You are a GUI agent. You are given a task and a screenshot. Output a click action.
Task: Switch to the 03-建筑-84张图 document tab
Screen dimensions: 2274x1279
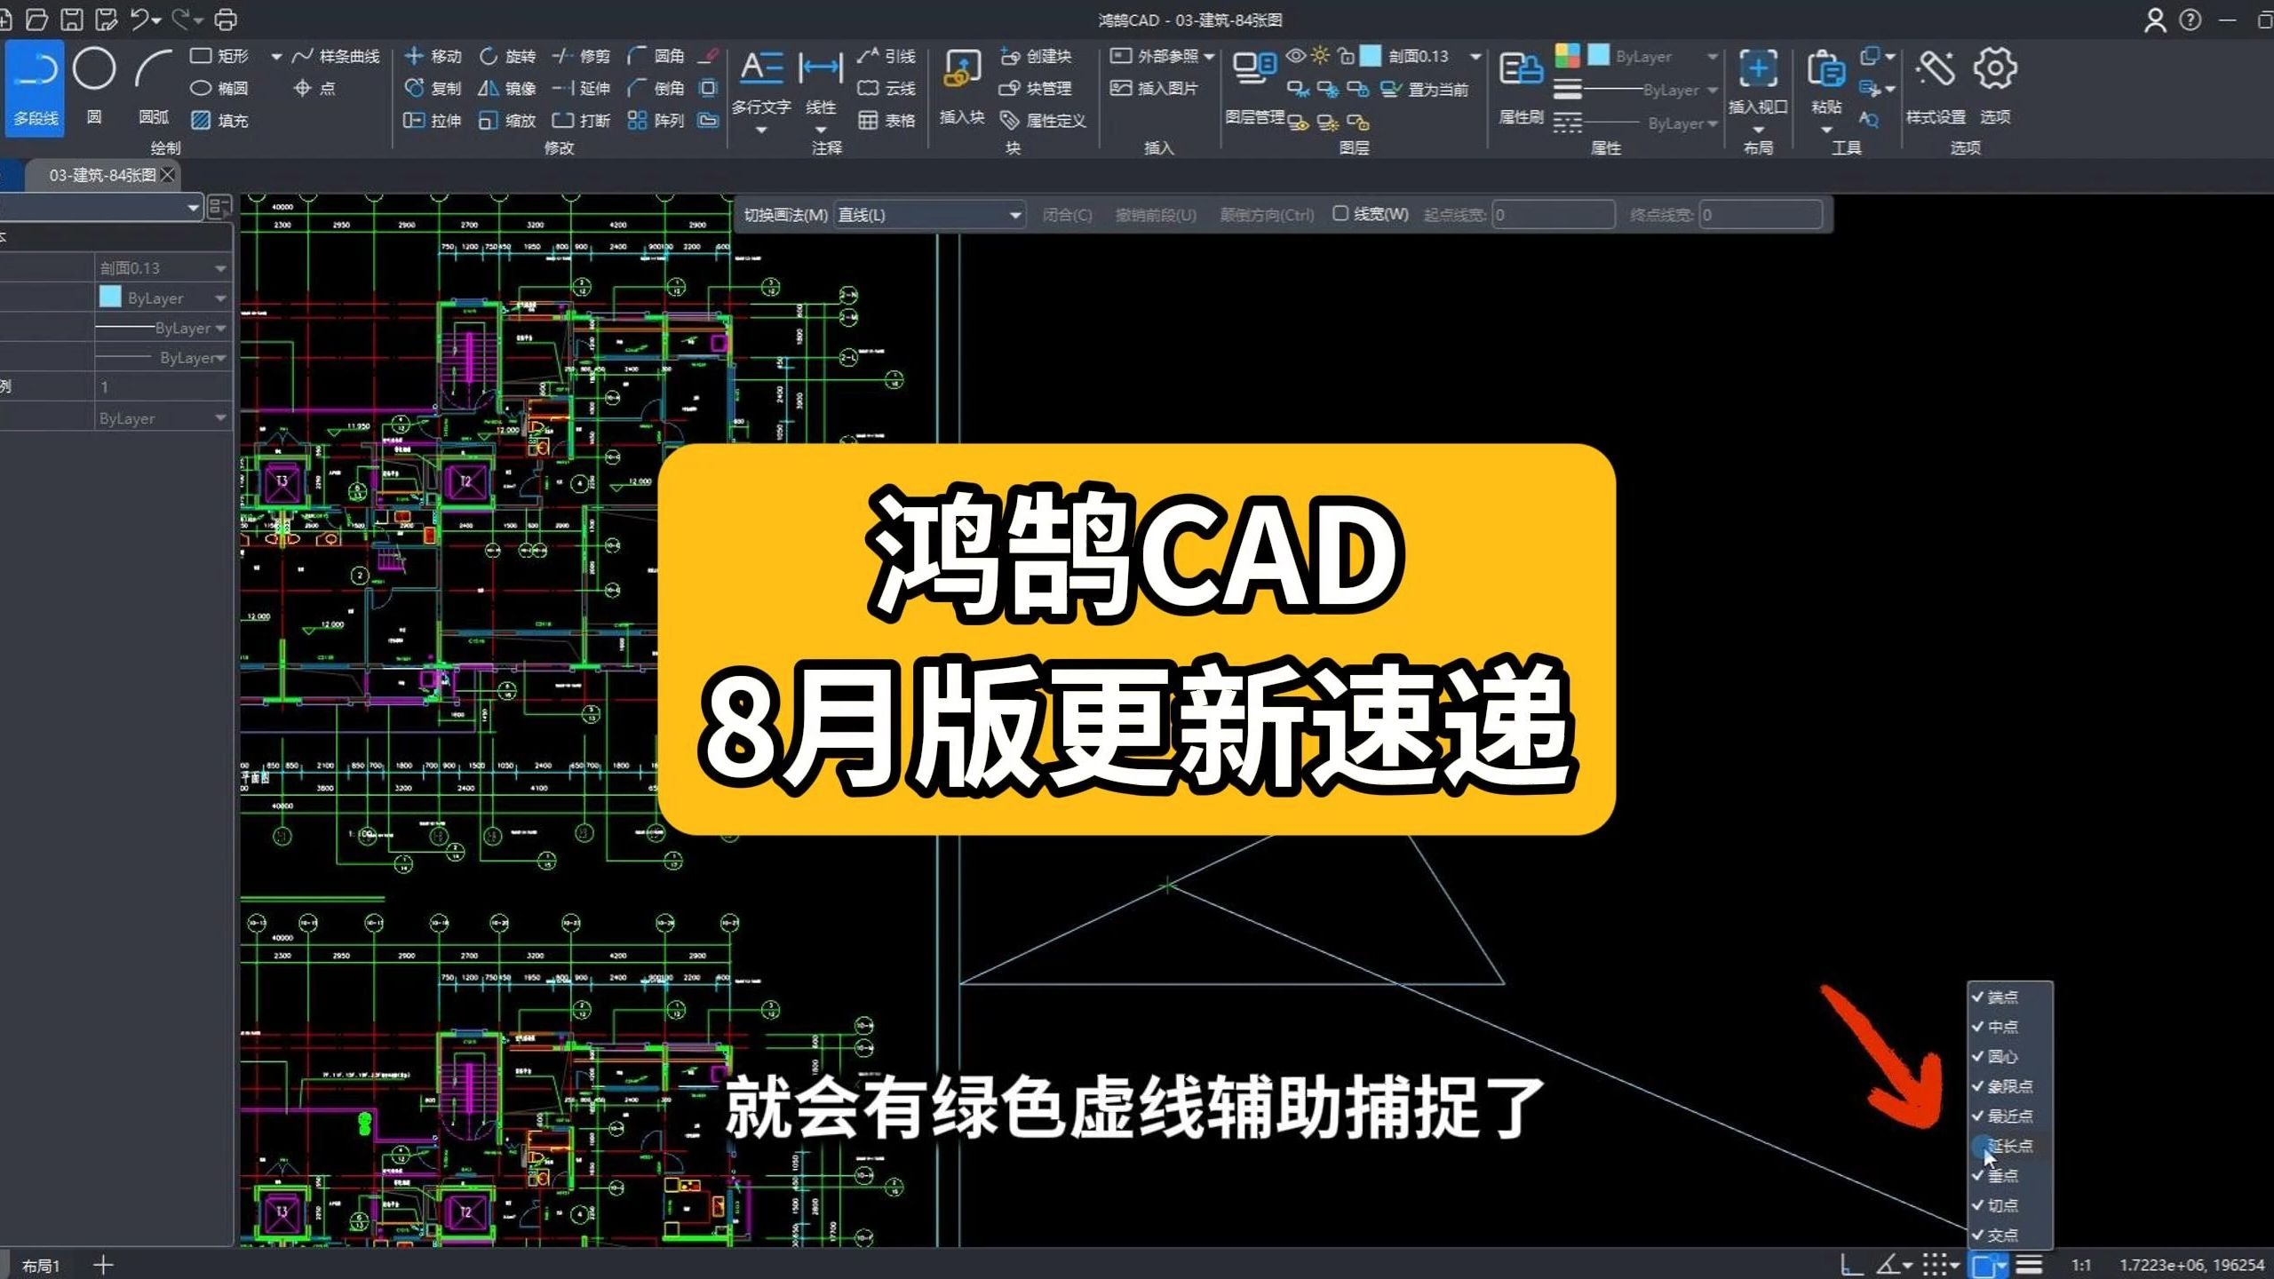coord(101,175)
